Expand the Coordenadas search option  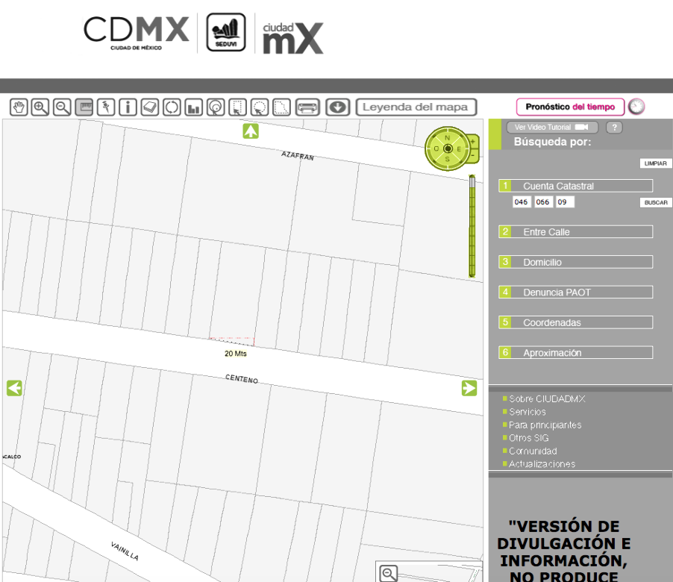pos(575,322)
